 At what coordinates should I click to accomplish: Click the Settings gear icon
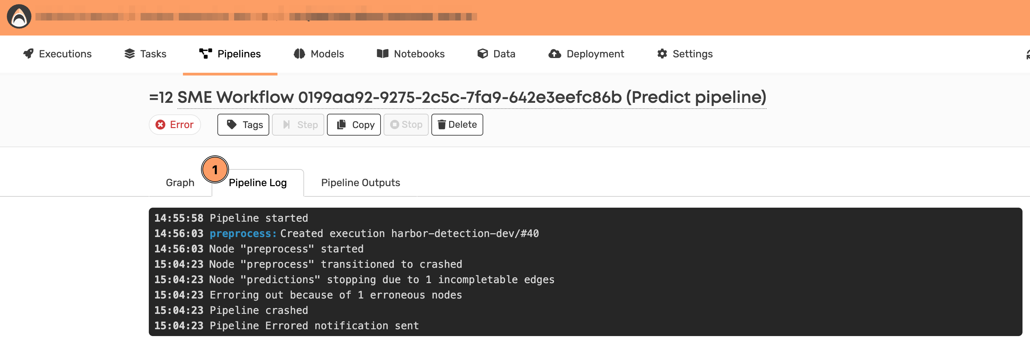coord(662,54)
